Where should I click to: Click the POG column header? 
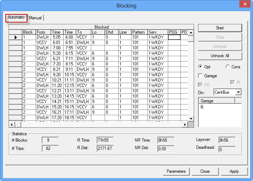(x=174, y=32)
